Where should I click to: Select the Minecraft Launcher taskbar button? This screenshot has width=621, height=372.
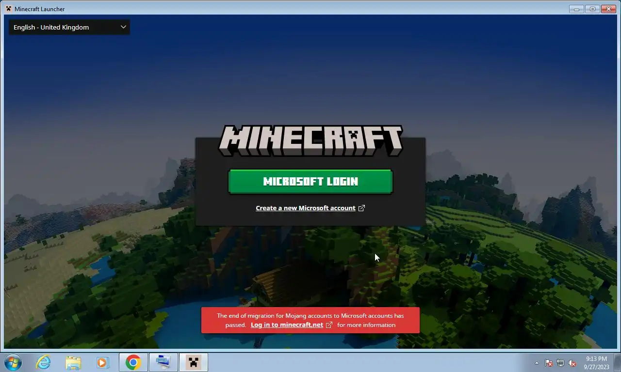[x=194, y=362]
